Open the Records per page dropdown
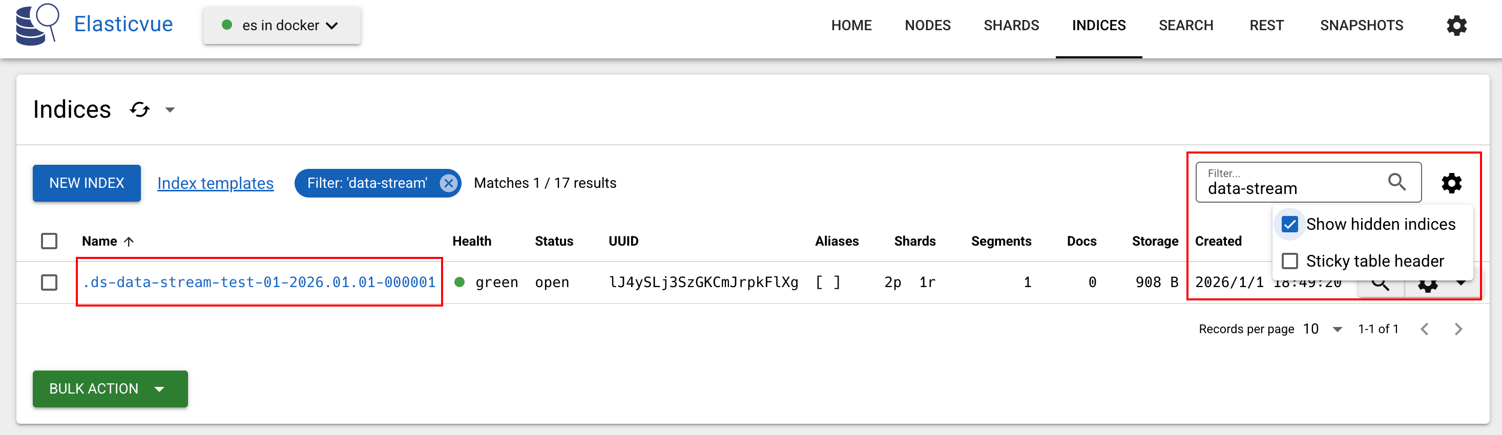The image size is (1502, 435). coord(1322,329)
